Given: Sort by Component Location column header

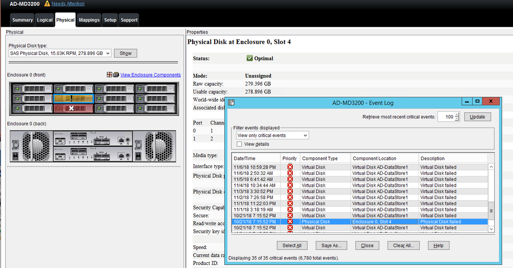Looking at the screenshot, I should point(385,158).
